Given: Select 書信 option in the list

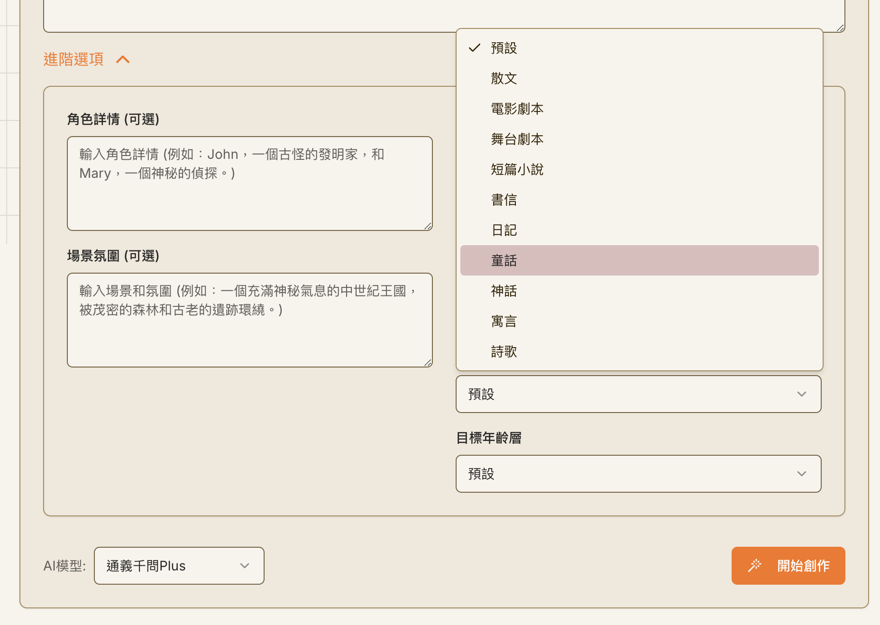Looking at the screenshot, I should pyautogui.click(x=639, y=200).
